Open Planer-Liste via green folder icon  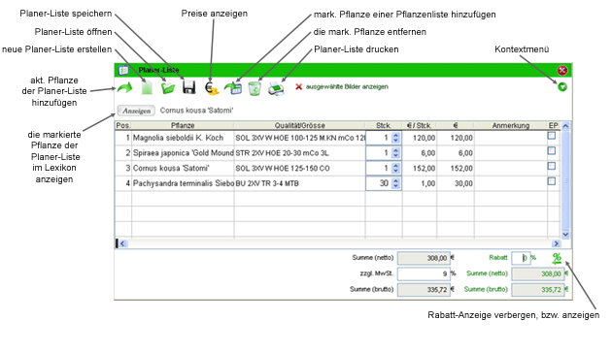tap(168, 87)
